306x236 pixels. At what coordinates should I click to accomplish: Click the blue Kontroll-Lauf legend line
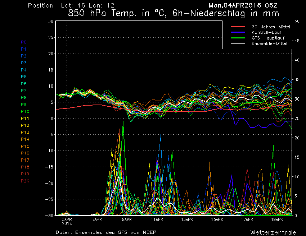point(238,32)
